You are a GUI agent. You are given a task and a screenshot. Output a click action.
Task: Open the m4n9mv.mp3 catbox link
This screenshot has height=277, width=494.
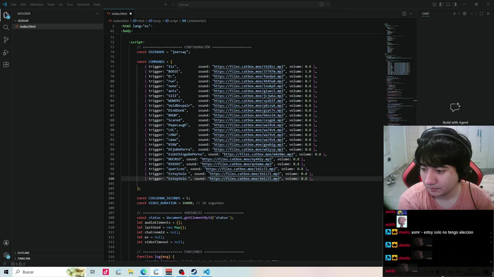[258, 154]
